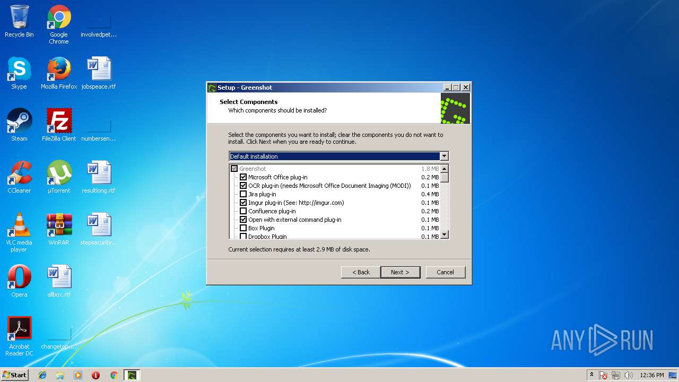
Task: Open Acrobat Reader DC shortcut
Action: click(19, 337)
